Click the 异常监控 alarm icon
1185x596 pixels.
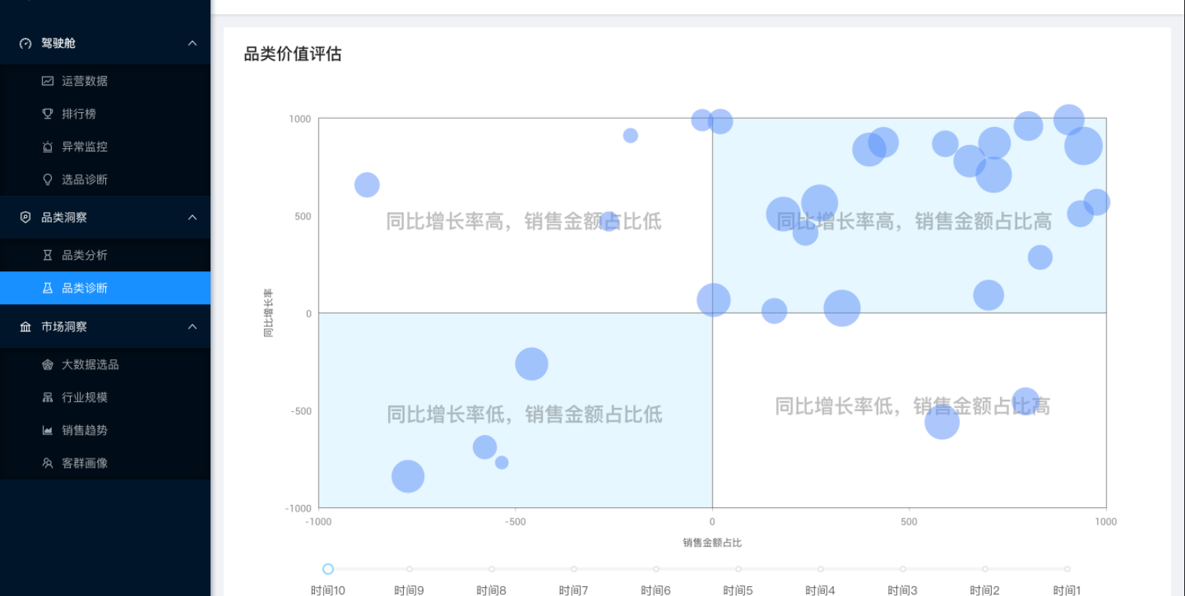[47, 147]
